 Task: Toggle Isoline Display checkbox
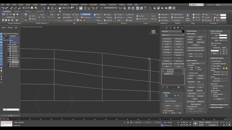[212, 66]
